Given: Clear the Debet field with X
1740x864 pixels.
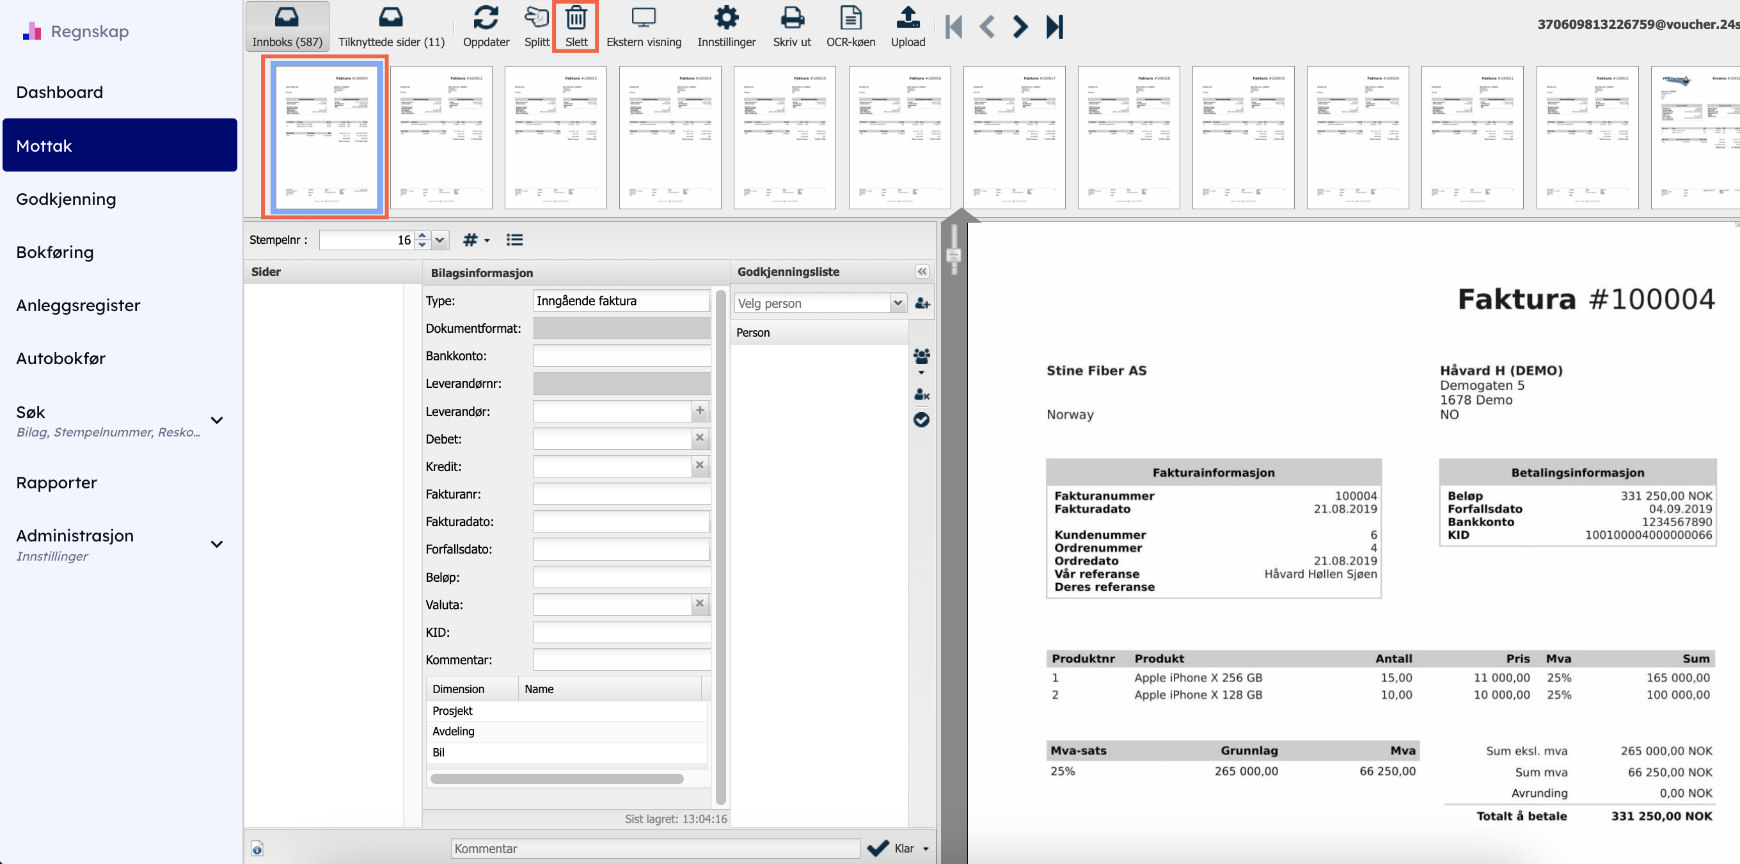Looking at the screenshot, I should (x=700, y=438).
